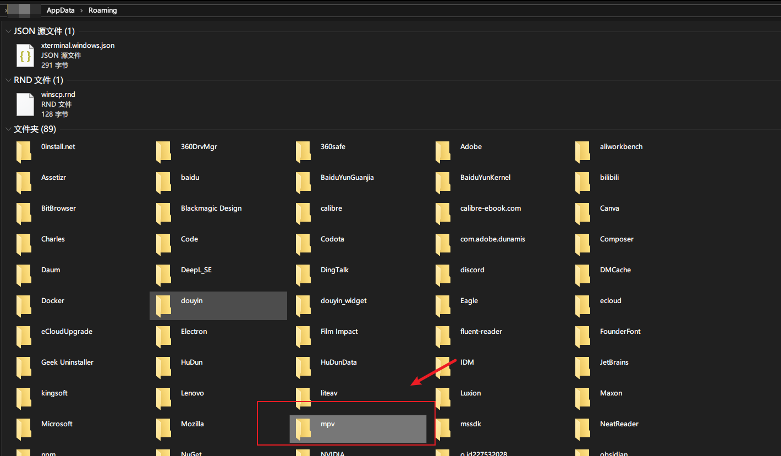Click the AppData breadcrumb segment
The width and height of the screenshot is (781, 456).
(61, 10)
